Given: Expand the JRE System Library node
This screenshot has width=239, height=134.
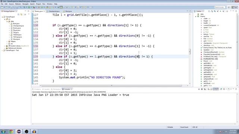Looking at the screenshot, I should click(x=5, y=46).
